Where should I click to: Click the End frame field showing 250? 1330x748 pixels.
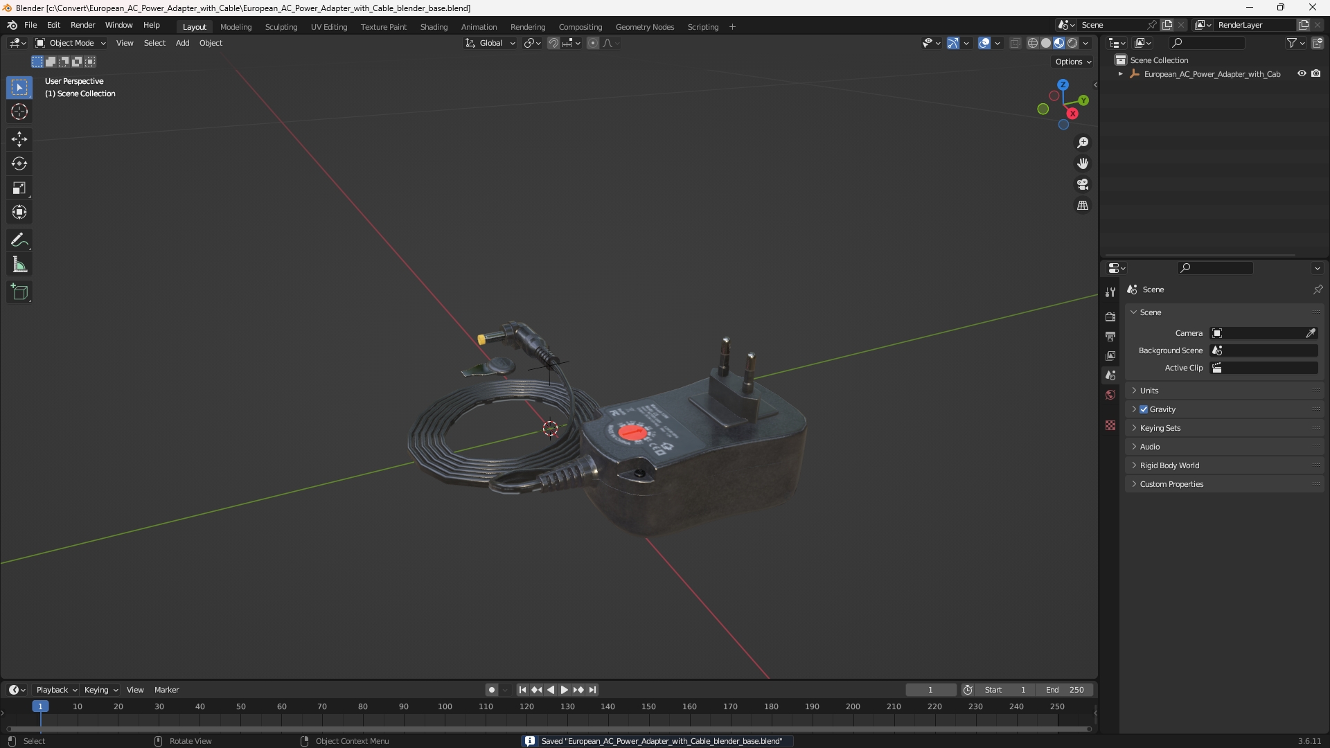(1065, 690)
